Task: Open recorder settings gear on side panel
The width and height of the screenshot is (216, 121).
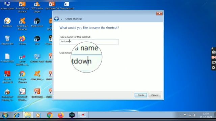Action: [214, 68]
